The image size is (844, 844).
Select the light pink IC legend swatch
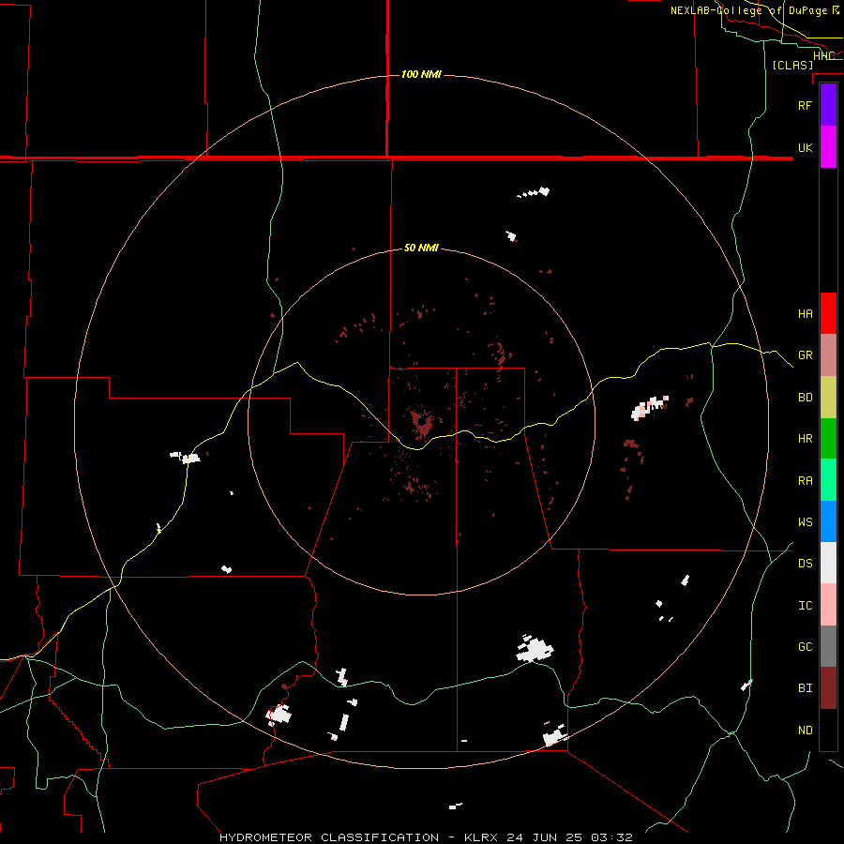[x=828, y=605]
